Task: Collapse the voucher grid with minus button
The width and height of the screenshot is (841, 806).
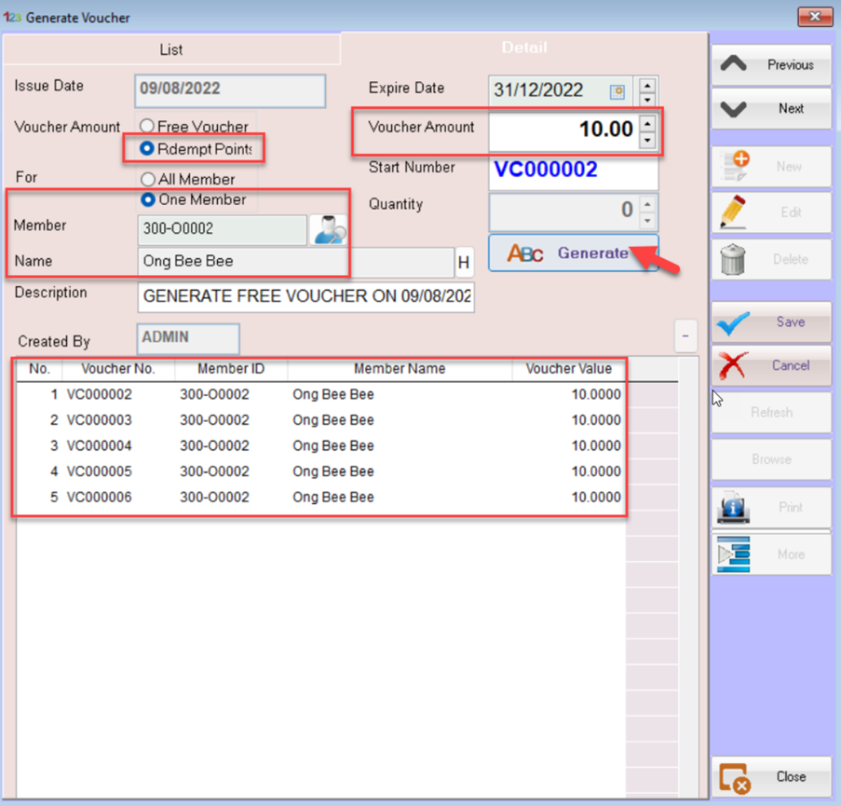Action: [685, 336]
